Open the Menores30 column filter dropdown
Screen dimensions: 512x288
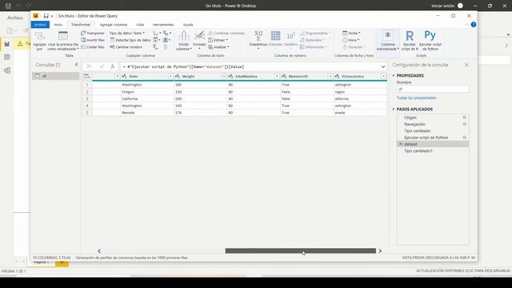pyautogui.click(x=330, y=77)
